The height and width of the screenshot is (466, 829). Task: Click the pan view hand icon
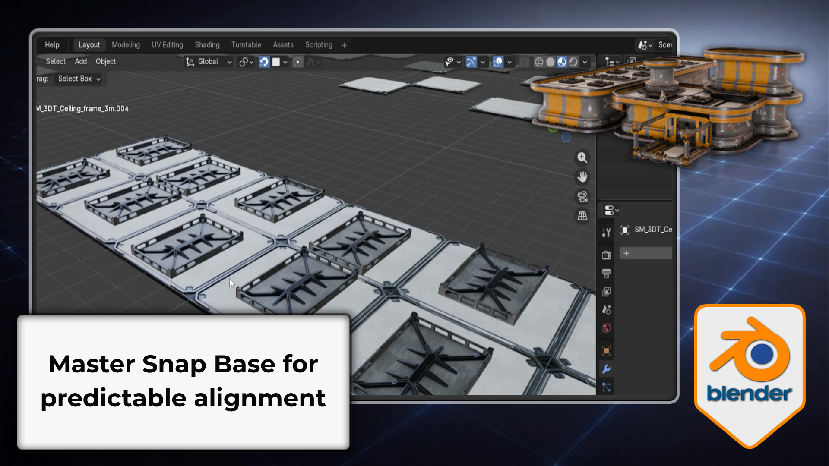[x=582, y=177]
